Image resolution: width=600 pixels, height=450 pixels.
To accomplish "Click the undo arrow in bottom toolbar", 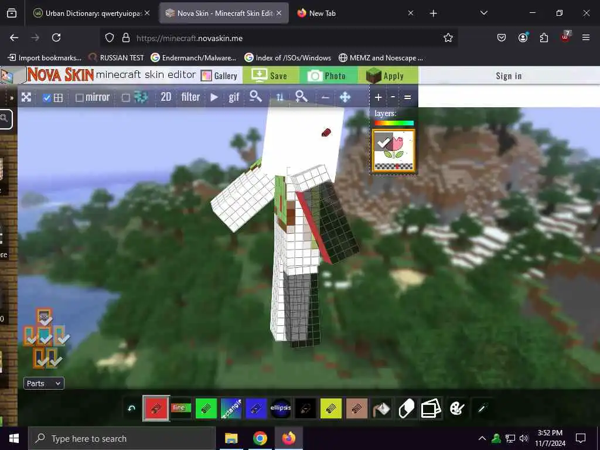I will 132,408.
